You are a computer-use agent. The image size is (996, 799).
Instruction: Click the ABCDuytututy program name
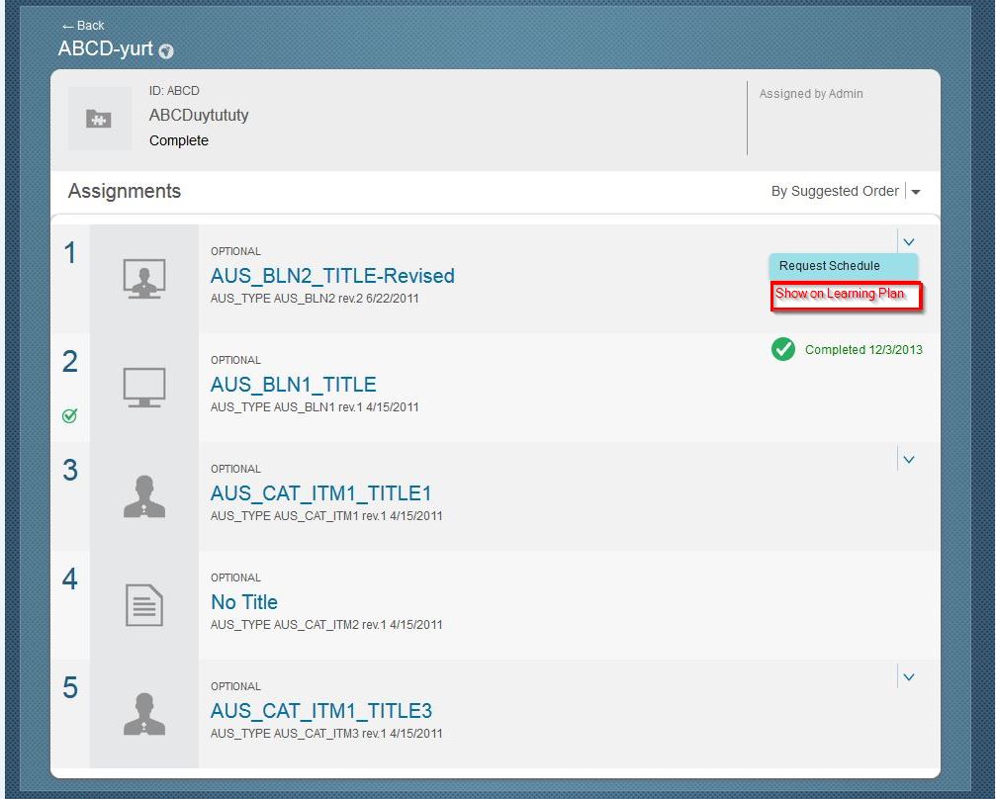pyautogui.click(x=199, y=115)
